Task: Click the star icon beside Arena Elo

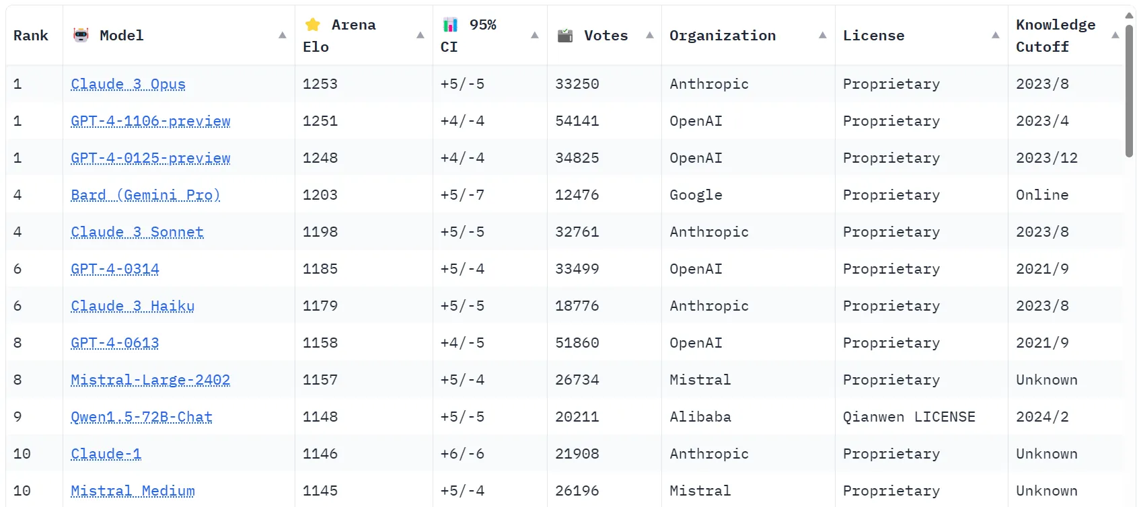Action: pyautogui.click(x=311, y=24)
